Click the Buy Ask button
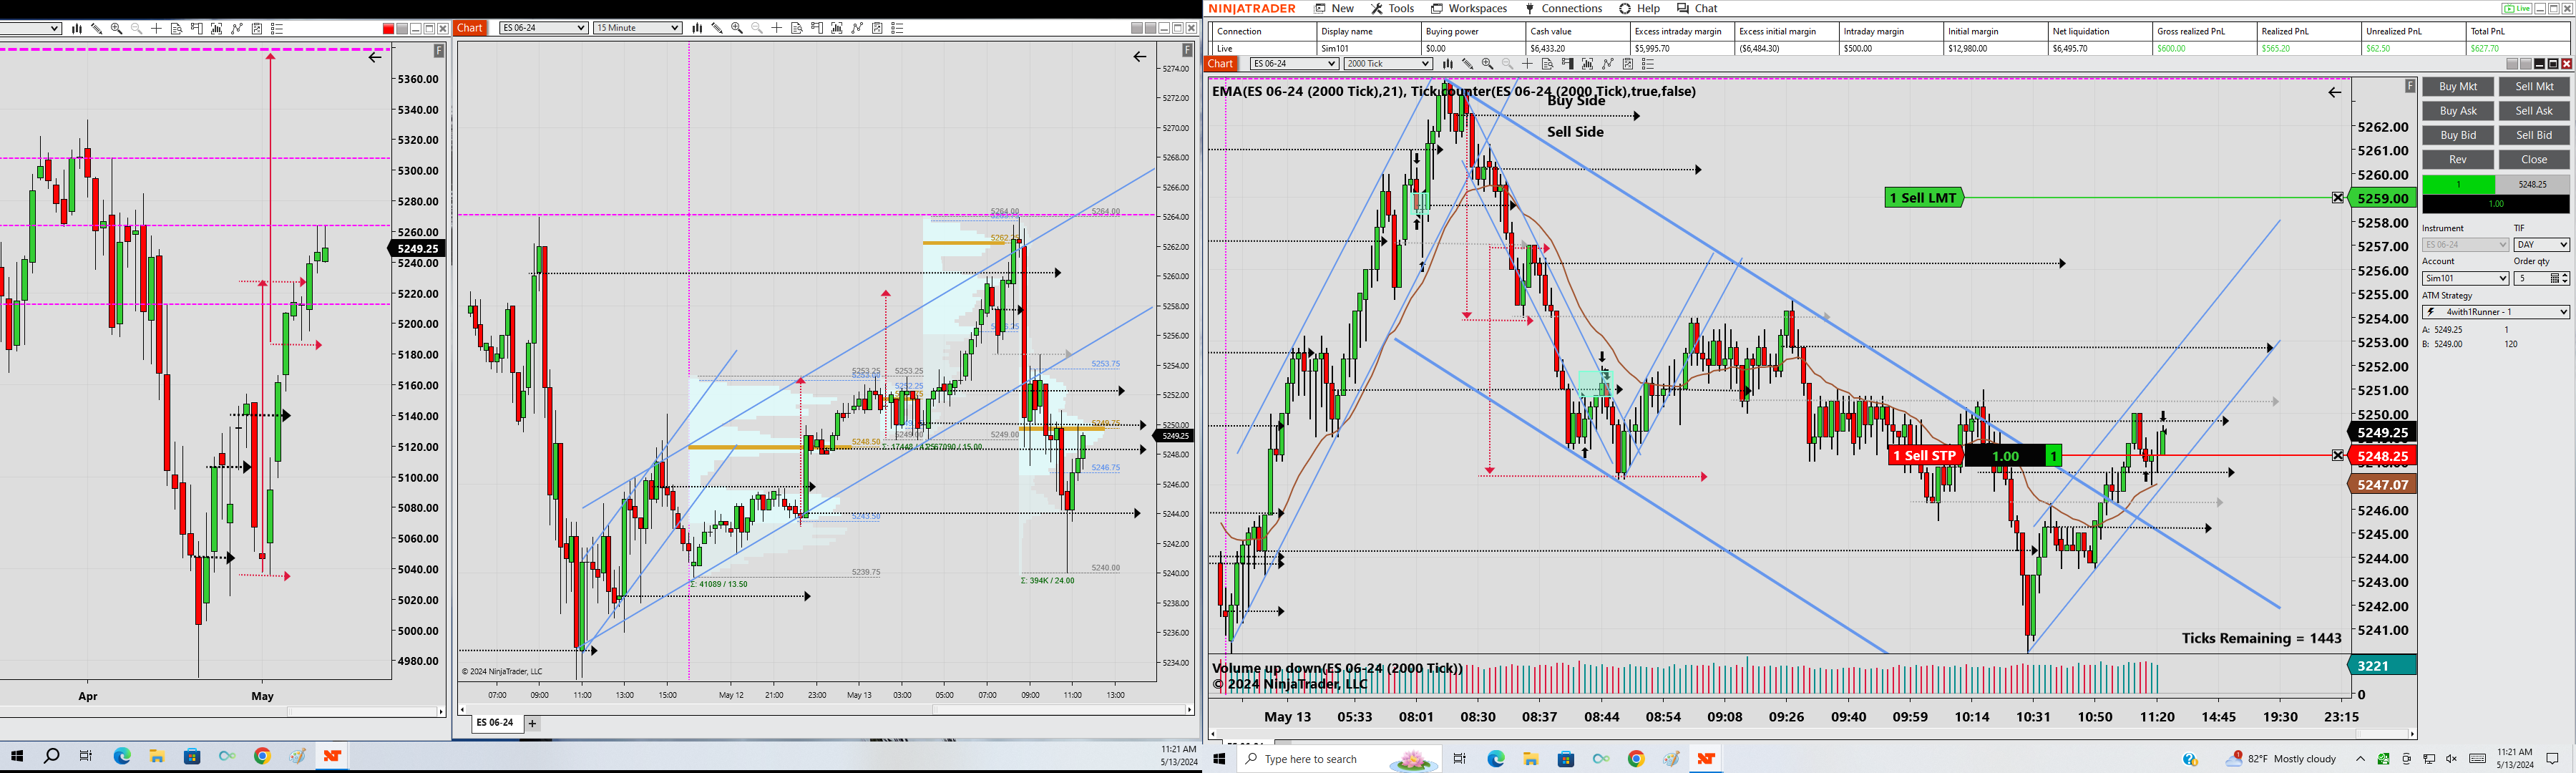Viewport: 2576px width, 773px height. click(2458, 111)
